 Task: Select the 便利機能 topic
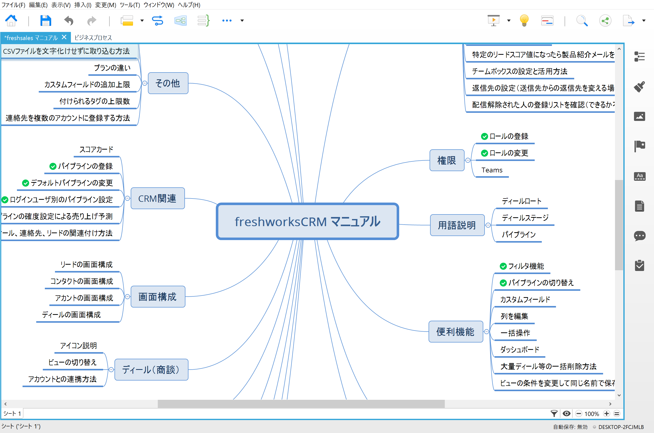[x=455, y=331]
